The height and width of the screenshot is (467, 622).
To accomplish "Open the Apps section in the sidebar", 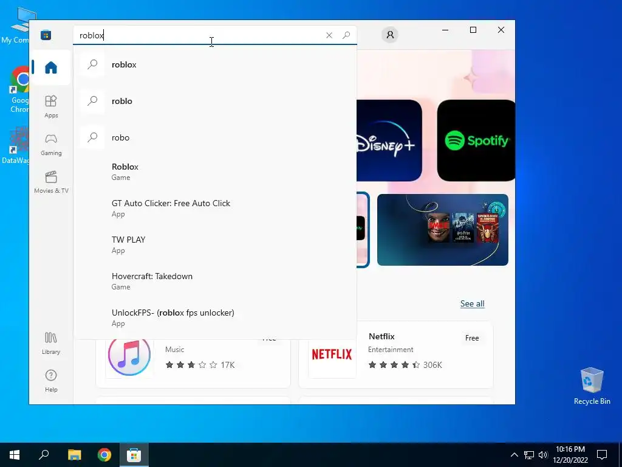I will pos(51,107).
